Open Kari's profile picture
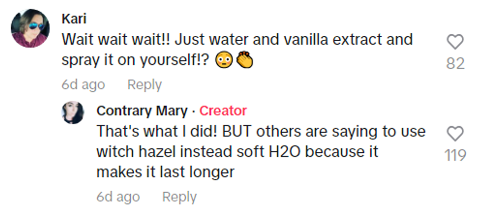 coord(30,28)
